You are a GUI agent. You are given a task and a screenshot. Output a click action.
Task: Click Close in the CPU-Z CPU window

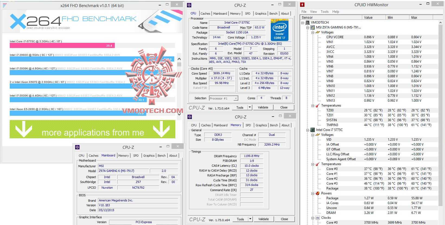(x=284, y=107)
